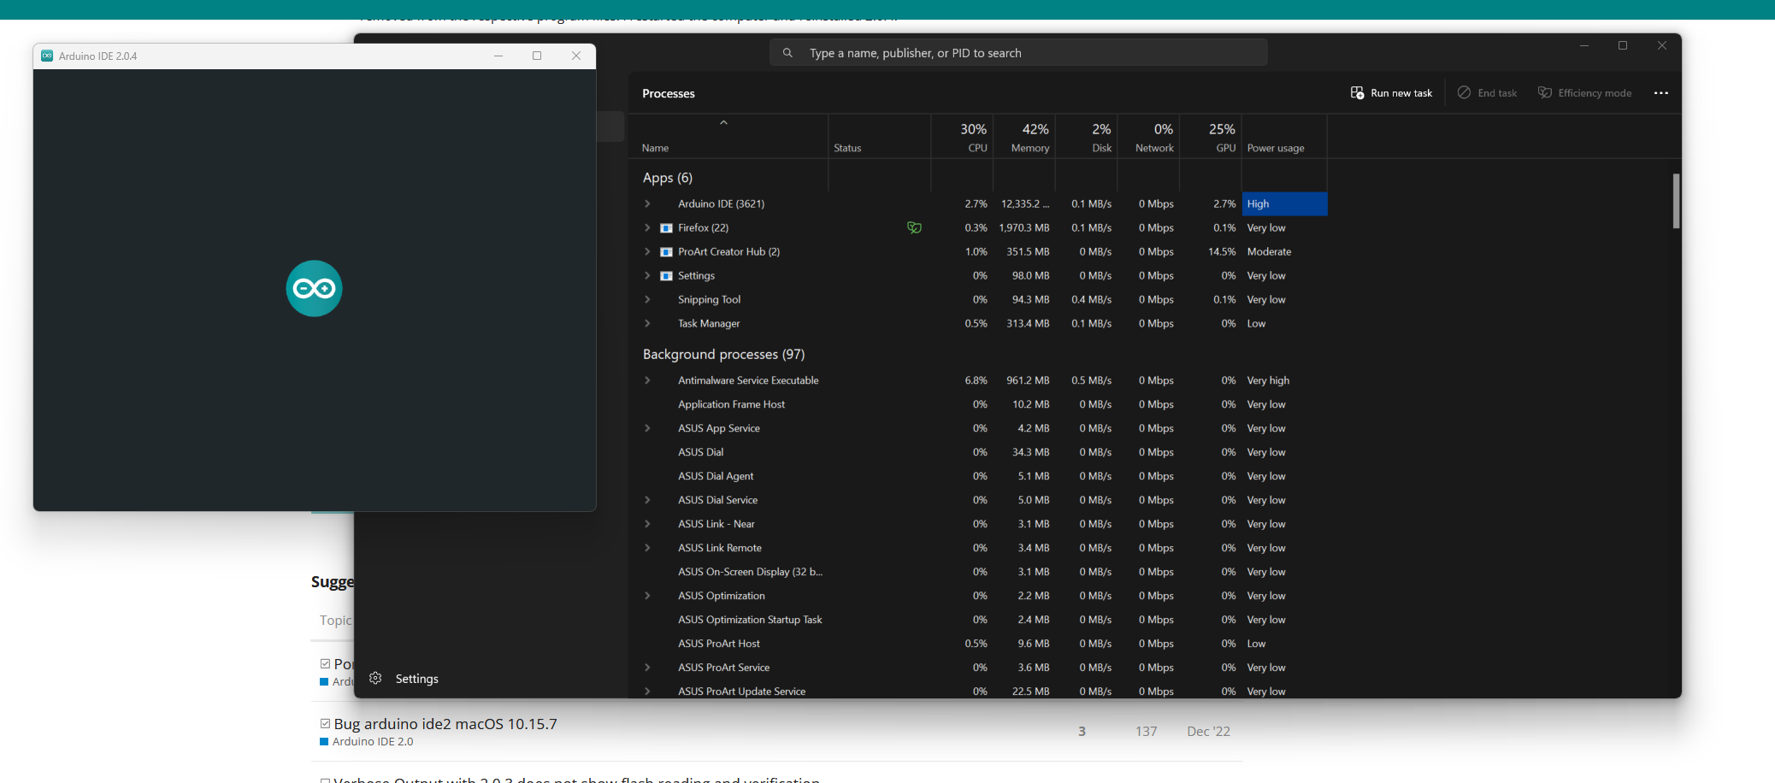This screenshot has height=783, width=1775.
Task: Click the blue category square before Arduino IDE 2.0
Action: coord(324,742)
